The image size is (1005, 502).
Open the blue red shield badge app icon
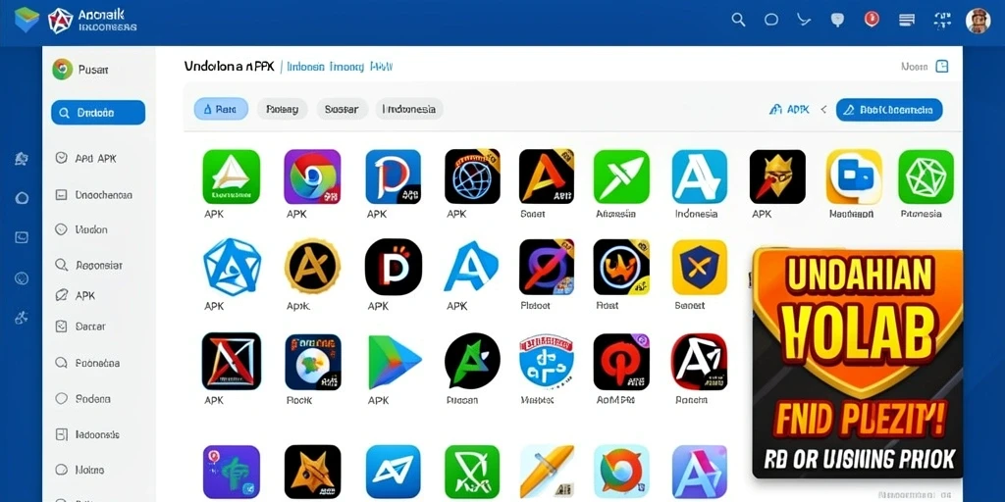pos(546,360)
